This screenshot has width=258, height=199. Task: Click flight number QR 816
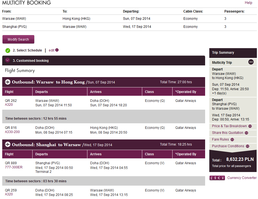pyautogui.click(x=11, y=127)
